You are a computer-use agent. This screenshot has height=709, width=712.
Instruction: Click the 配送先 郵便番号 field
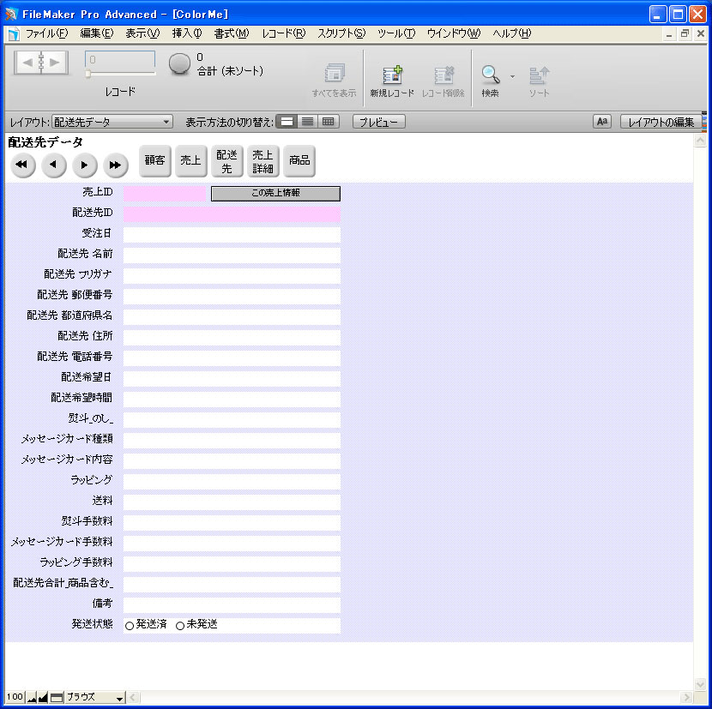click(232, 297)
